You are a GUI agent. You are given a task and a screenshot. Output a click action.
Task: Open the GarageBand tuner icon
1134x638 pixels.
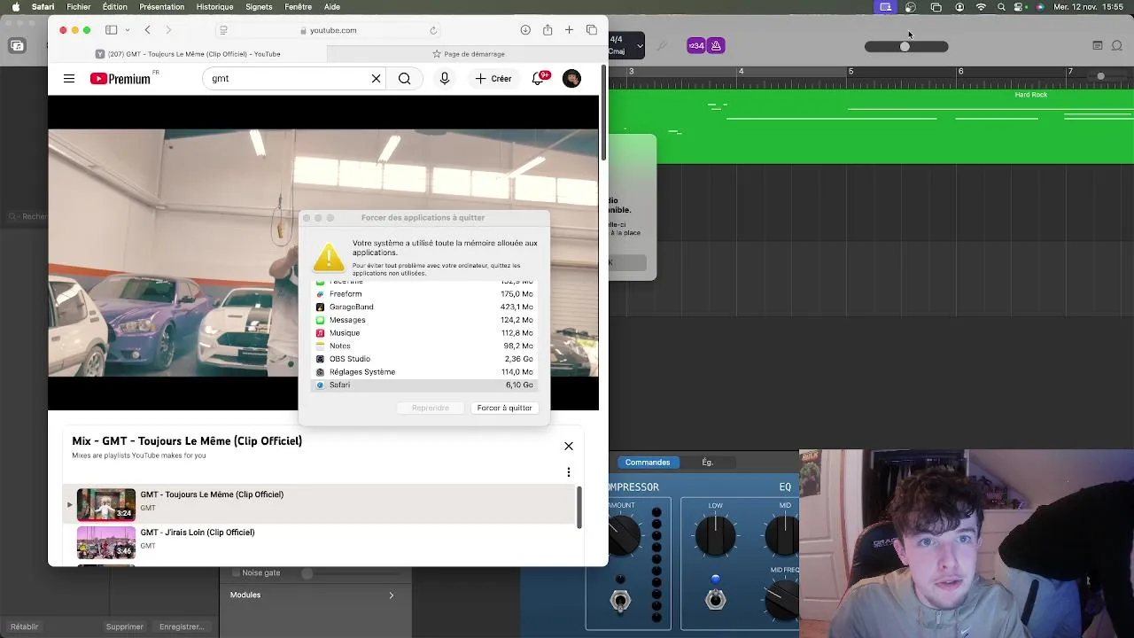coord(661,46)
